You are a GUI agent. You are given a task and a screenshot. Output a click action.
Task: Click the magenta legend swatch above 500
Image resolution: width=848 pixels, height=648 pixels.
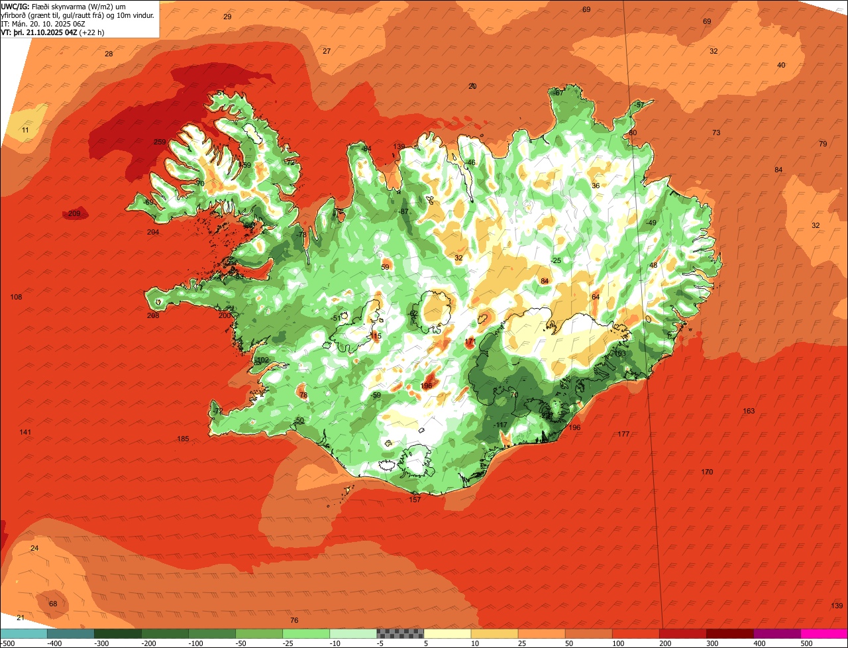pos(824,633)
